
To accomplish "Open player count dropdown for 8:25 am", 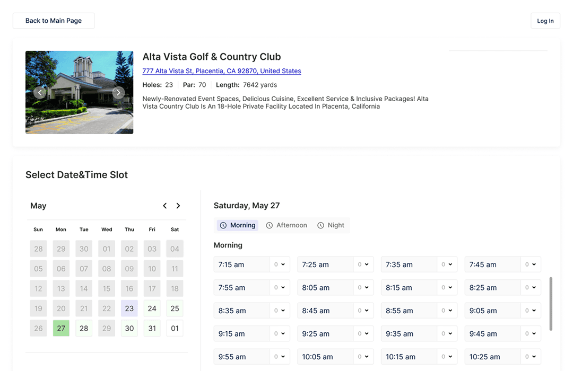I will click(x=531, y=288).
